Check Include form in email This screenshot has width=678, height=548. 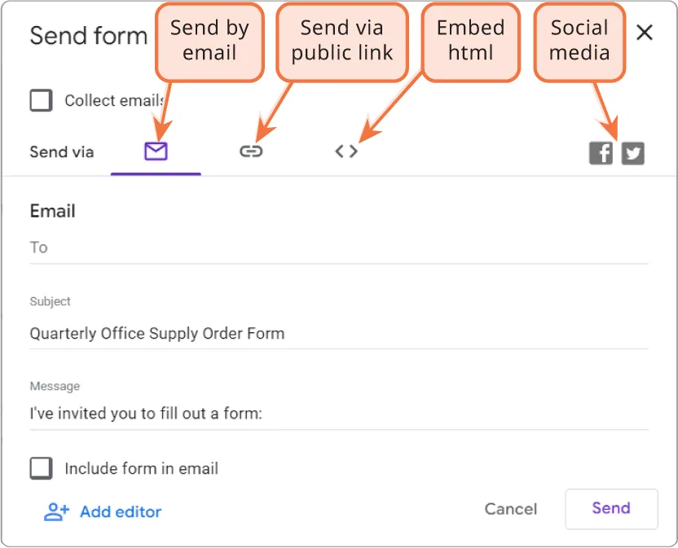(x=41, y=468)
